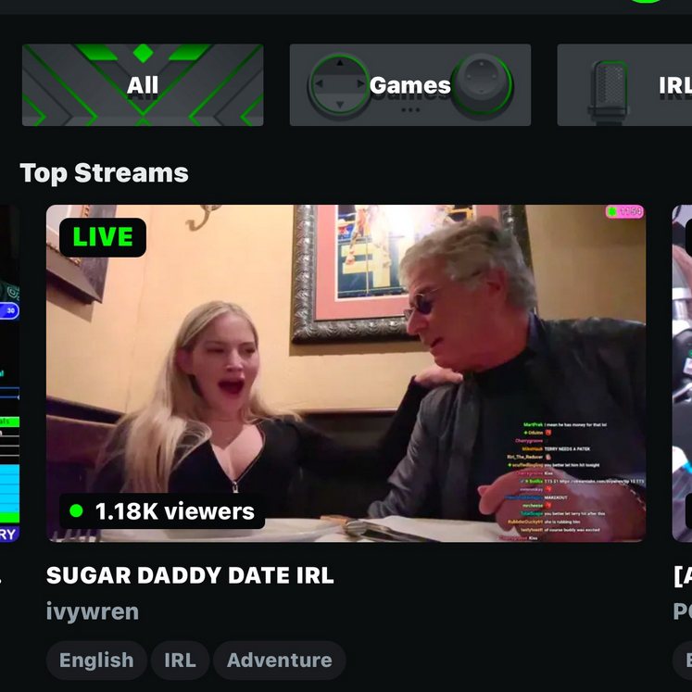Click the pink timer overlay on the stream
The height and width of the screenshot is (692, 692).
coord(625,212)
